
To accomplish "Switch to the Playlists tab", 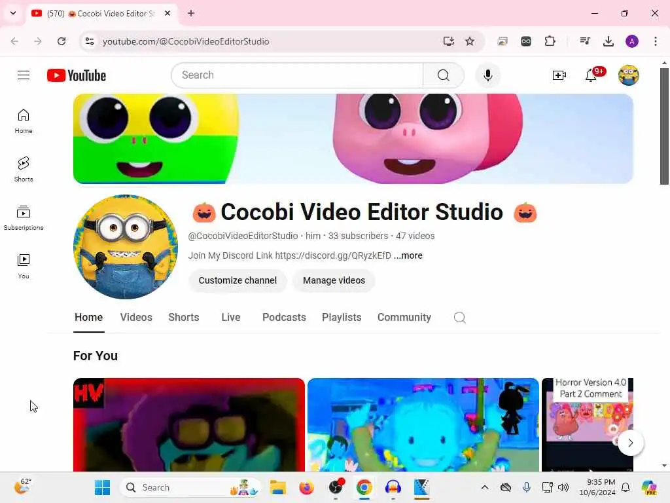I will coord(342,318).
